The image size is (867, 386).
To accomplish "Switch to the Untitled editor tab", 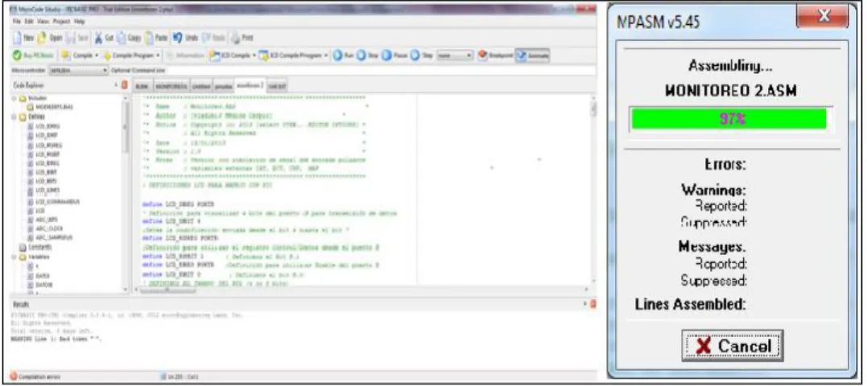I will [200, 86].
